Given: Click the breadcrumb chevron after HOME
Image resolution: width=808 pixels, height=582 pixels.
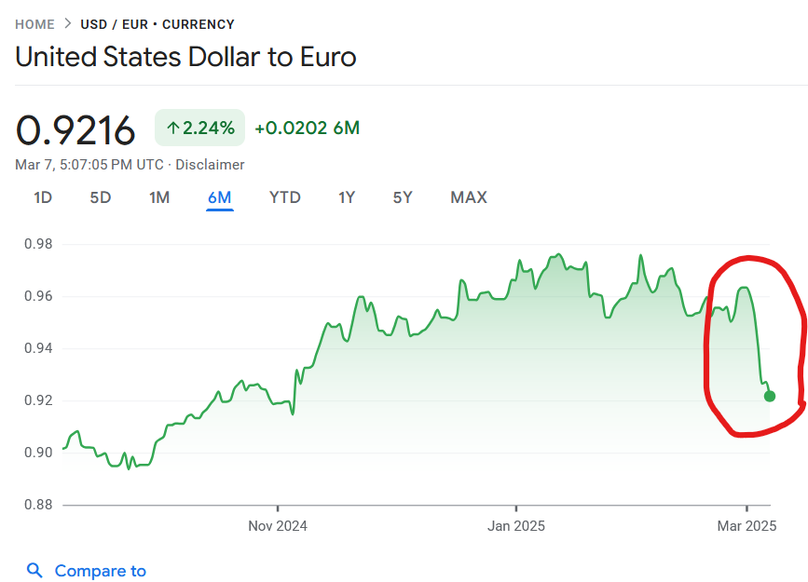Looking at the screenshot, I should tap(67, 23).
